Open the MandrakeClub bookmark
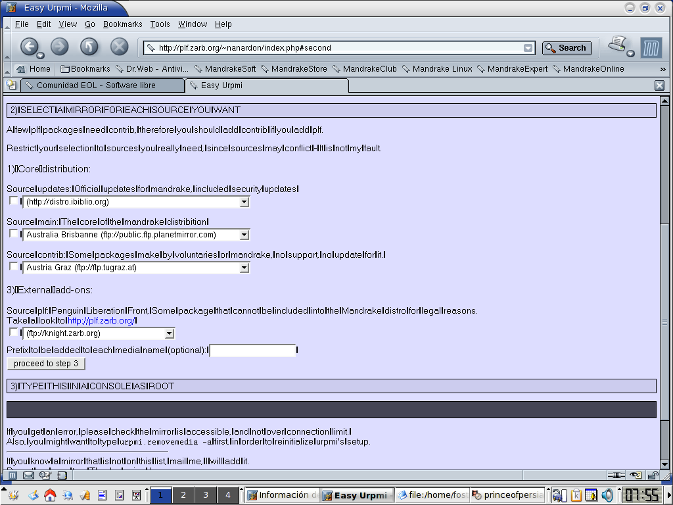Screen dimensions: 673x505 point(365,68)
